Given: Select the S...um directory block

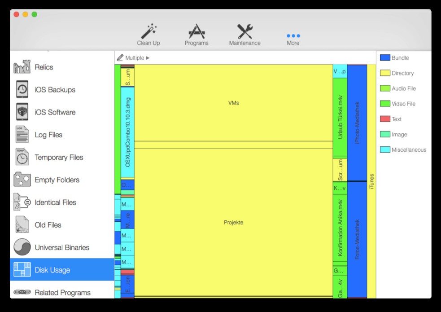Looking at the screenshot, I should tap(128, 77).
